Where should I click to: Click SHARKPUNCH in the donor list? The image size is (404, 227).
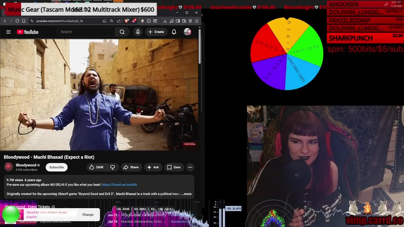click(351, 38)
